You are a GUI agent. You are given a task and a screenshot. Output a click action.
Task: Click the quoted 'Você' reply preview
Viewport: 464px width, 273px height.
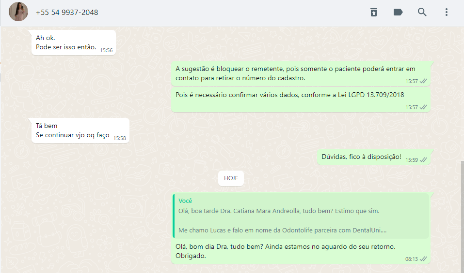click(x=301, y=216)
